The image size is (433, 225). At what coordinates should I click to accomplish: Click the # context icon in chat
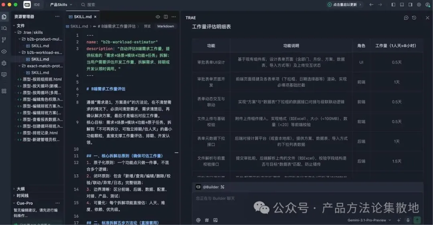tap(207, 220)
